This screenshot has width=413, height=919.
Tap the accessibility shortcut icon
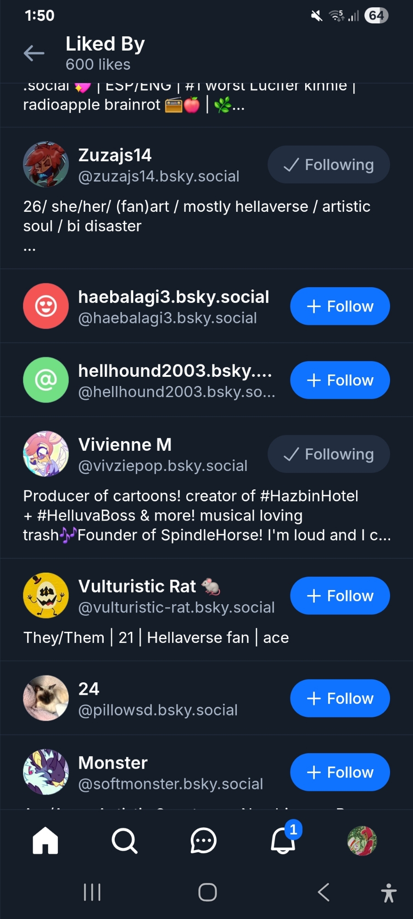[x=389, y=893]
